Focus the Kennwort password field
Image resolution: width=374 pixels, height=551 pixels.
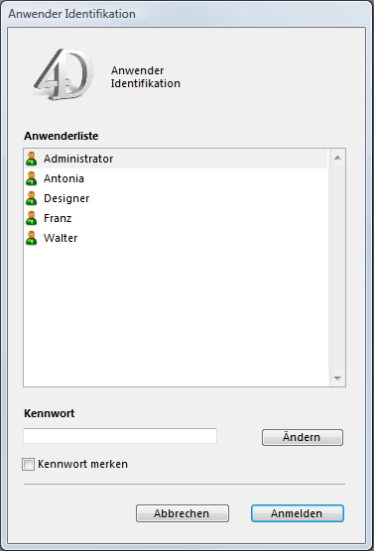[120, 436]
